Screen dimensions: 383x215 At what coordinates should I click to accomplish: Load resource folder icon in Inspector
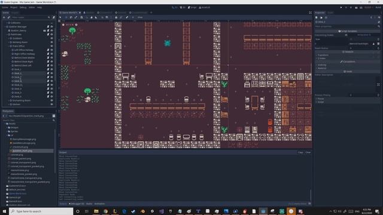[321, 17]
